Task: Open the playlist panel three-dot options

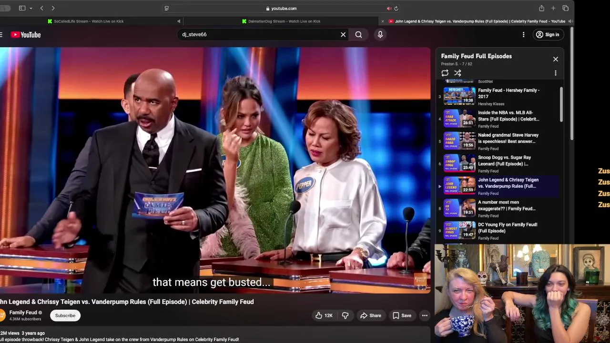Action: [x=555, y=73]
